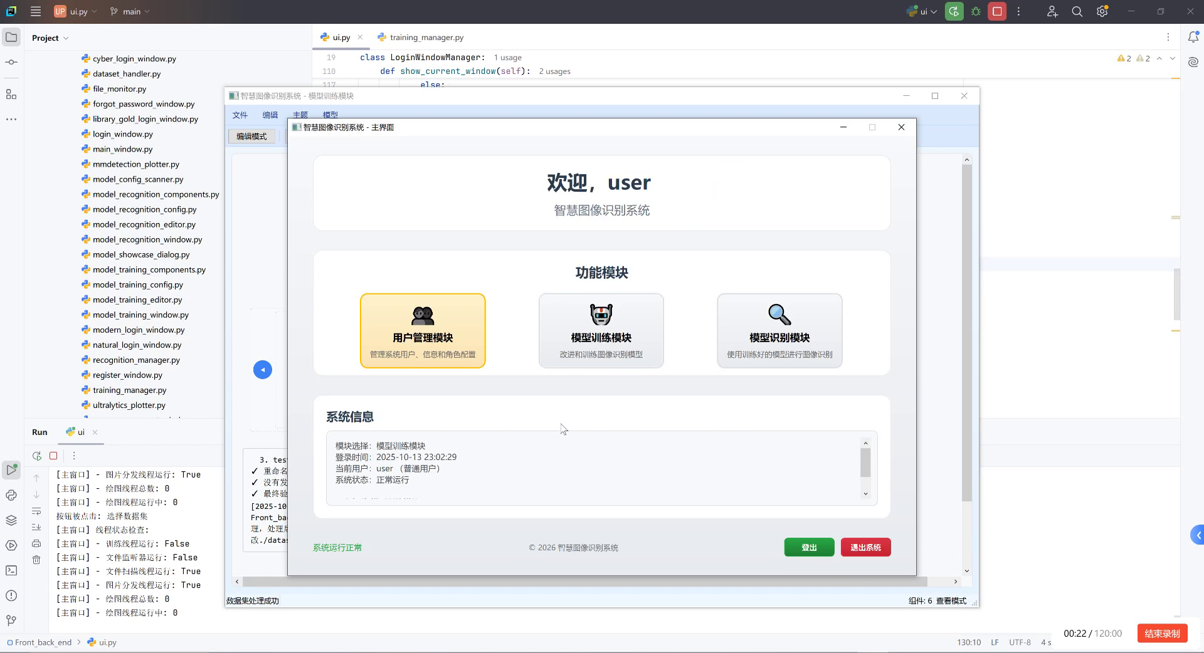Open the 文件 menu in 模型训练模块
Viewport: 1204px width, 653px height.
pyautogui.click(x=240, y=115)
